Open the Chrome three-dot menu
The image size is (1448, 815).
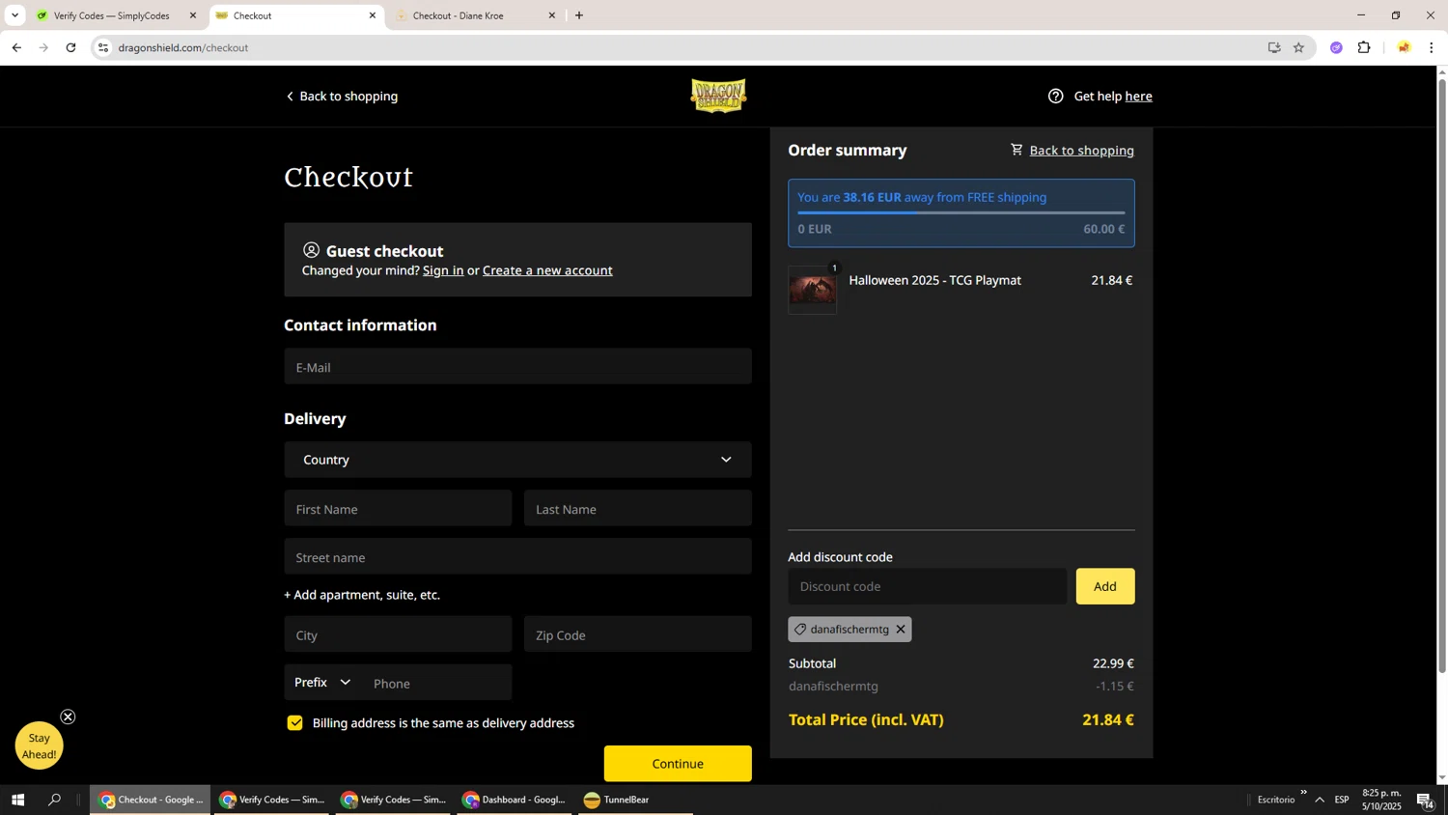1431,47
